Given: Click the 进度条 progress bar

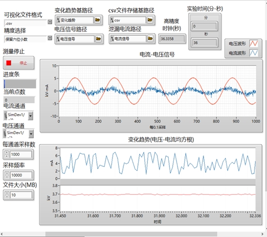Looking at the screenshot, I should point(20,84).
